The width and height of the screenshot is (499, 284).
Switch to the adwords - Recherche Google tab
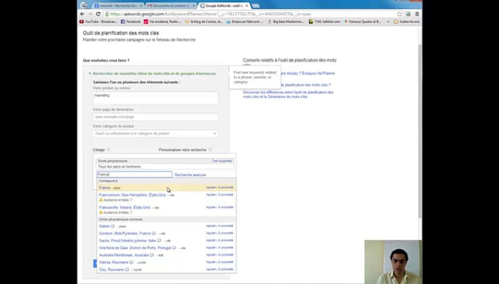(x=118, y=6)
